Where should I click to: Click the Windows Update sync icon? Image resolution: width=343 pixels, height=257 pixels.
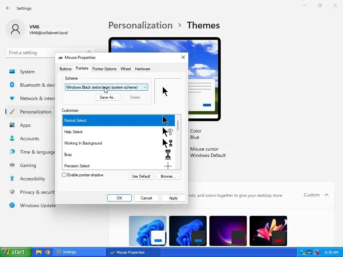point(12,205)
